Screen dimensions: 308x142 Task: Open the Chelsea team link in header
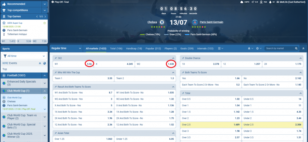point(152,22)
